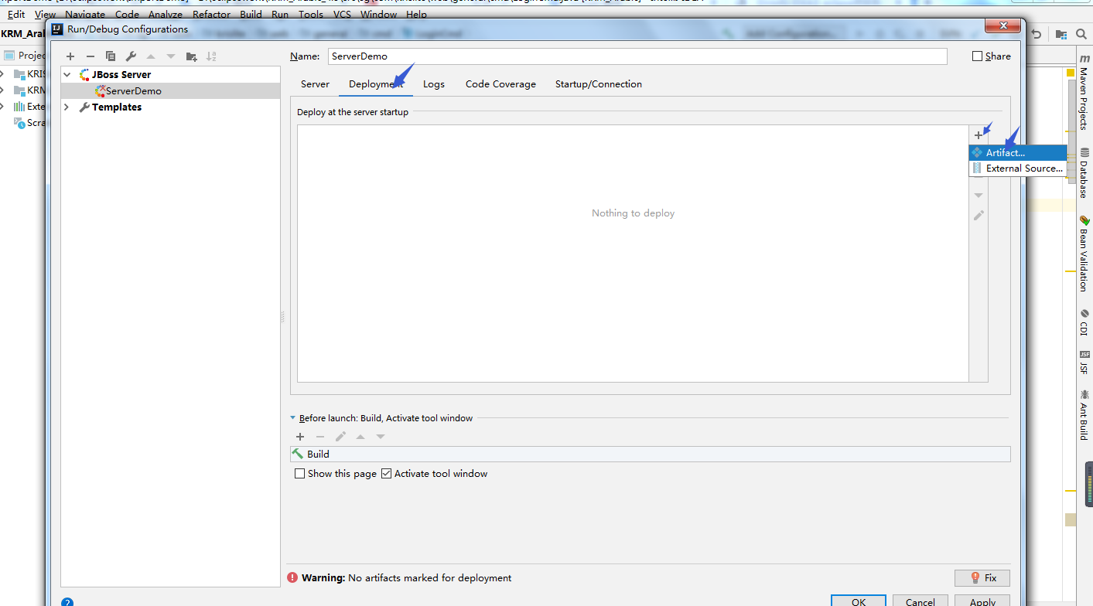Open the Code Coverage tab
This screenshot has height=606, width=1093.
tap(500, 84)
